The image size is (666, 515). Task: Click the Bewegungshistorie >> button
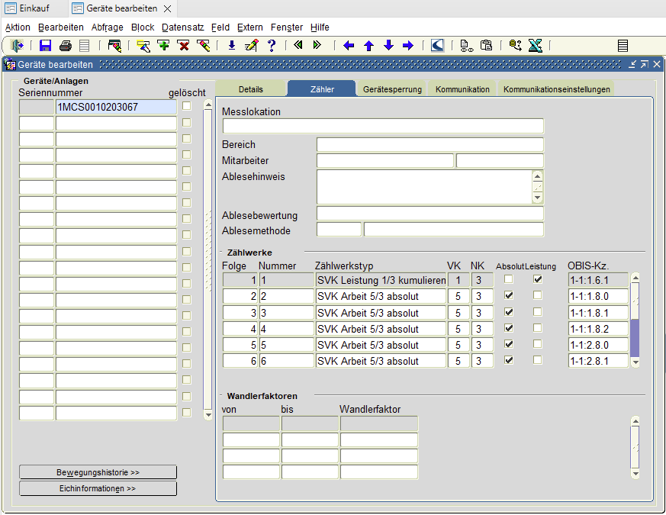click(98, 472)
